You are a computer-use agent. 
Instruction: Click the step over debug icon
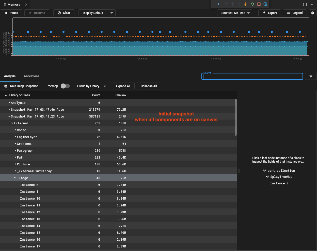[226, 4]
